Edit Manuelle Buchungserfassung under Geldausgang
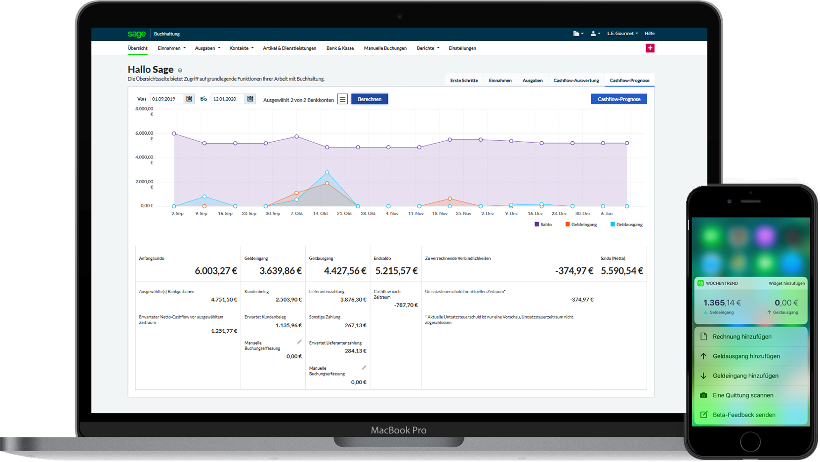This screenshot has width=820, height=462. (x=364, y=367)
